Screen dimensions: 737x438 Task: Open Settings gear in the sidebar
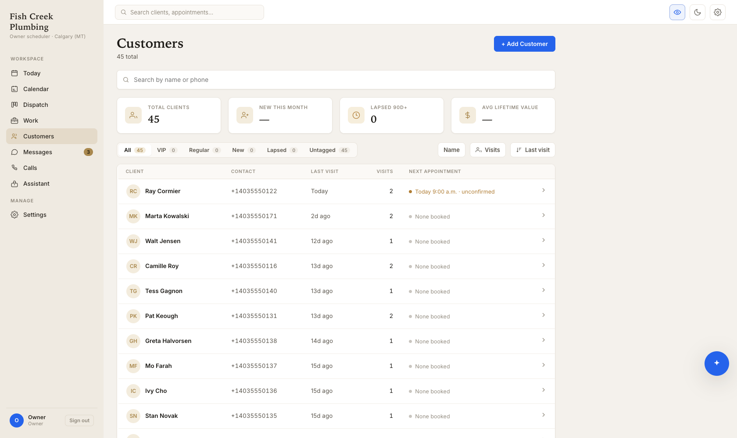point(14,215)
